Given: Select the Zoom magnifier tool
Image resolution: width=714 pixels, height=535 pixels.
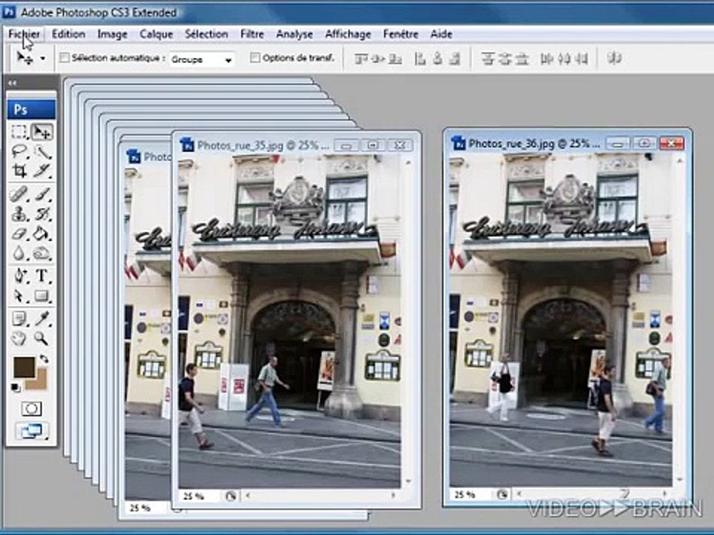Looking at the screenshot, I should coord(41,339).
